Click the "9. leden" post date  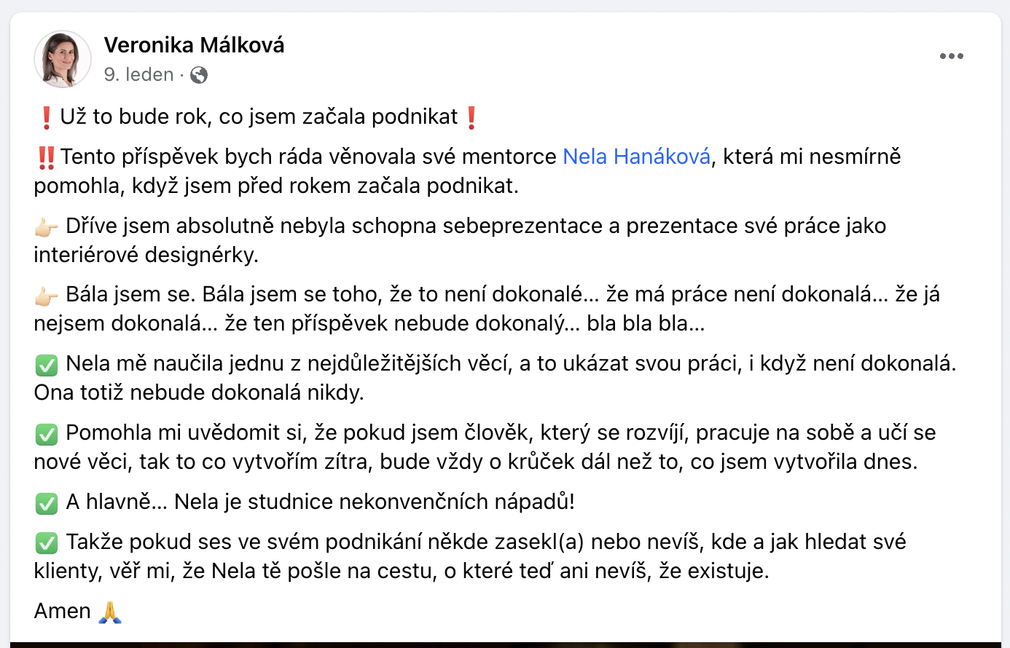[138, 74]
